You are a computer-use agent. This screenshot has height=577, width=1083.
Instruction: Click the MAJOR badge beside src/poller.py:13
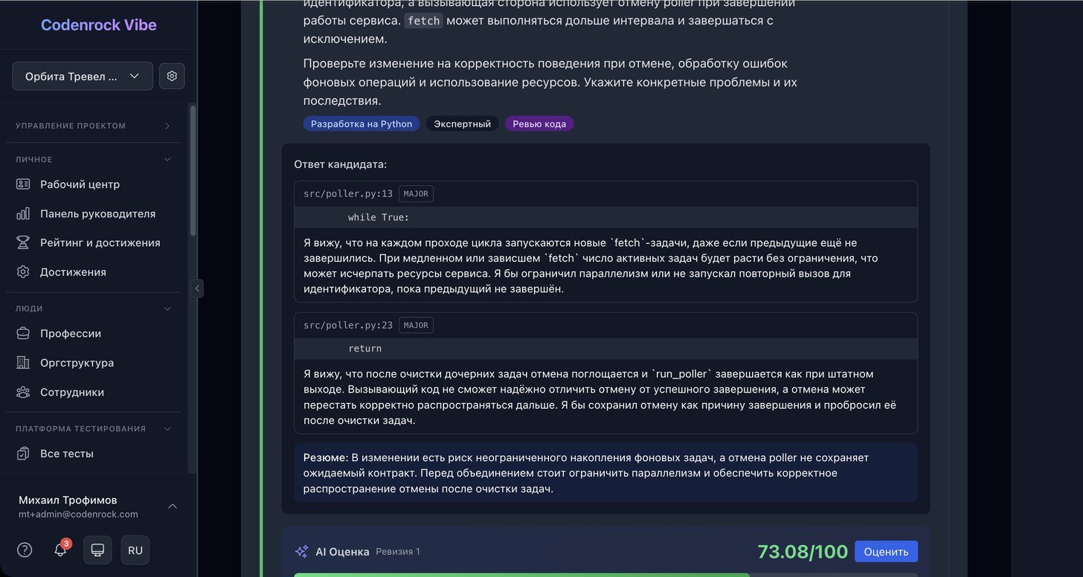tap(416, 194)
